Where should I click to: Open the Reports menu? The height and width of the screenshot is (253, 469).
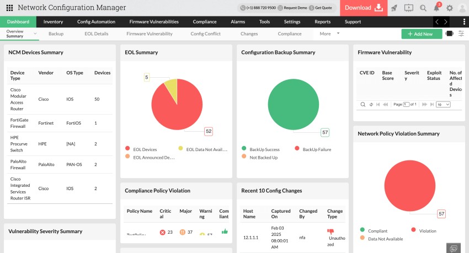point(322,21)
